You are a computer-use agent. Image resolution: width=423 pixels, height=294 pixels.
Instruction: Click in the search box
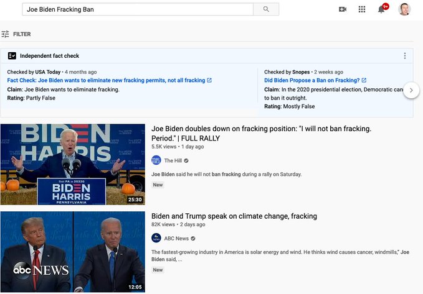click(x=137, y=9)
